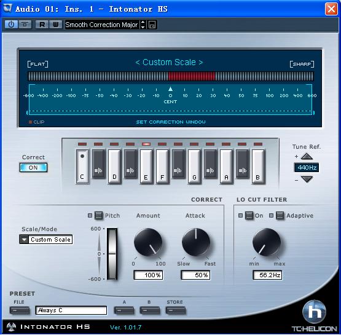Select preset B button
This screenshot has width=341, height=335.
[x=150, y=310]
